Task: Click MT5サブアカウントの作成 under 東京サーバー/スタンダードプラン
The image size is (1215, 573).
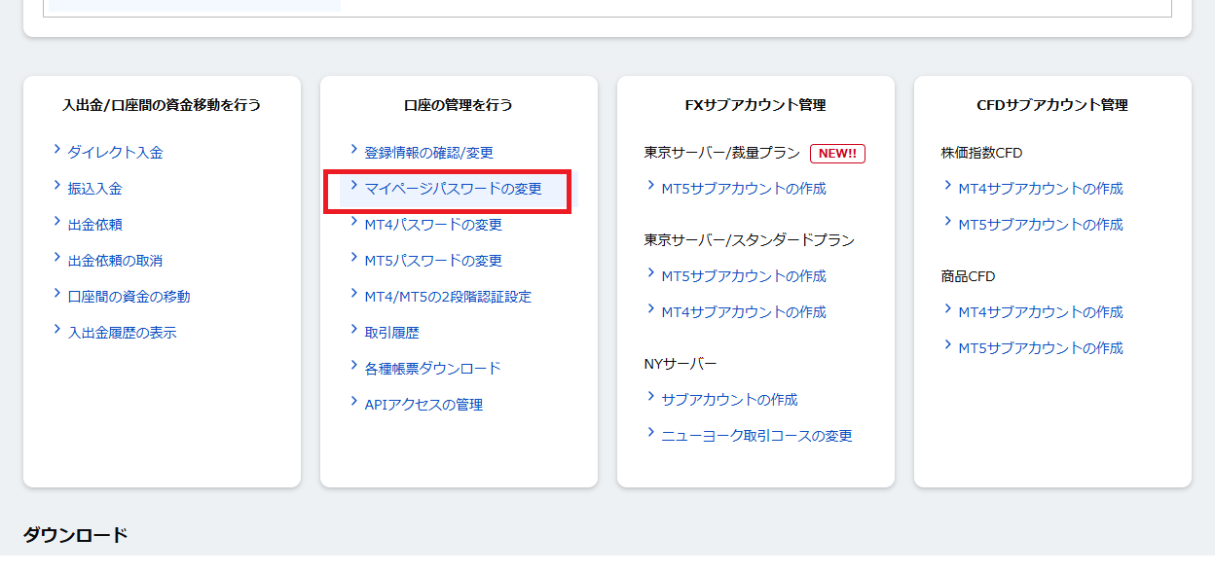Action: [744, 276]
